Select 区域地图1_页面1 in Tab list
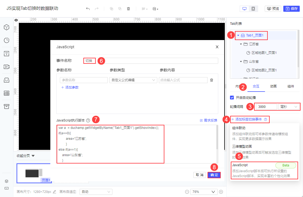Viewport: 303px width, 197px height. 262,53
